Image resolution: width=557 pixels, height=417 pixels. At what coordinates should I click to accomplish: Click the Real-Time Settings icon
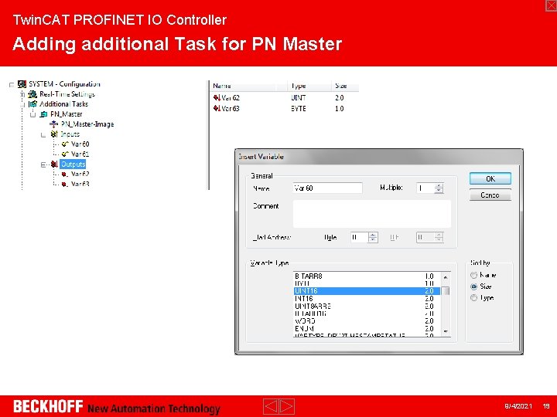tap(32, 94)
